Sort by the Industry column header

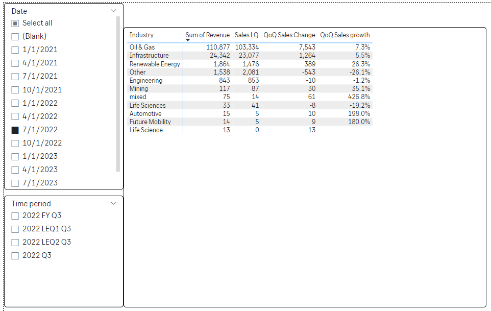coord(141,35)
